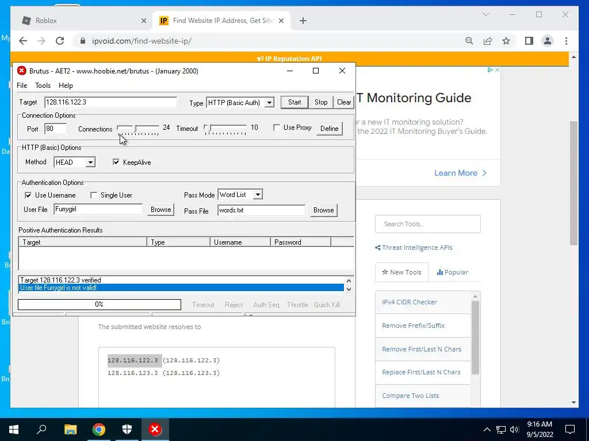Click the Brutus taskbar icon
Image resolution: width=589 pixels, height=441 pixels.
[x=155, y=430]
